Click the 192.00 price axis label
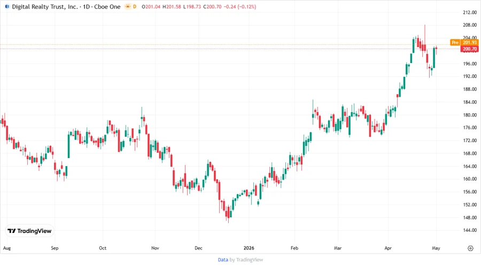This screenshot has width=481, height=266. (x=470, y=76)
